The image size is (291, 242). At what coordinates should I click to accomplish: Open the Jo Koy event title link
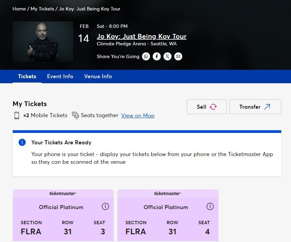142,36
